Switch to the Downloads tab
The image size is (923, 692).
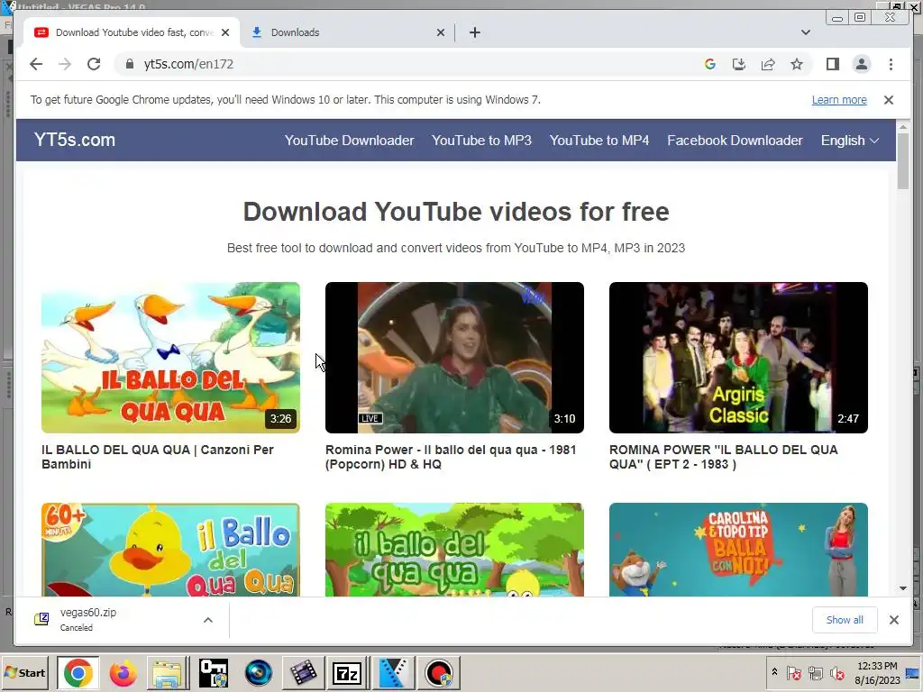(x=347, y=32)
